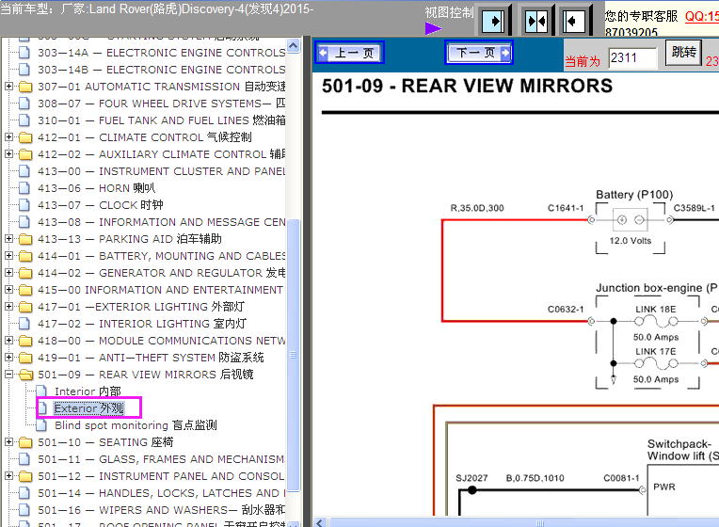
Task: Expand the 501-12 Instrument Panel and Console folder
Action: [x=8, y=476]
